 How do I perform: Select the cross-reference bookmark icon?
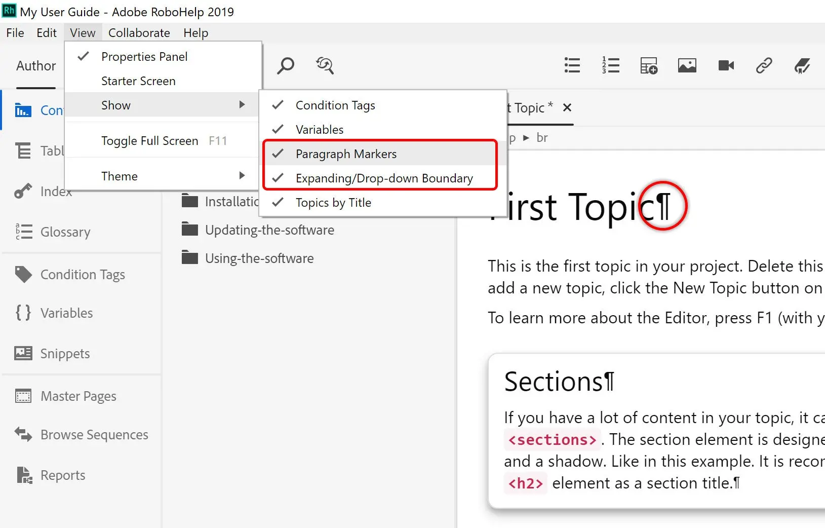click(803, 65)
